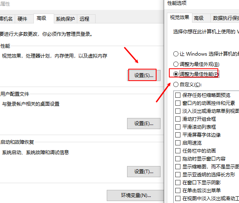Check 在单击后淡出菜单 option

coord(178,190)
